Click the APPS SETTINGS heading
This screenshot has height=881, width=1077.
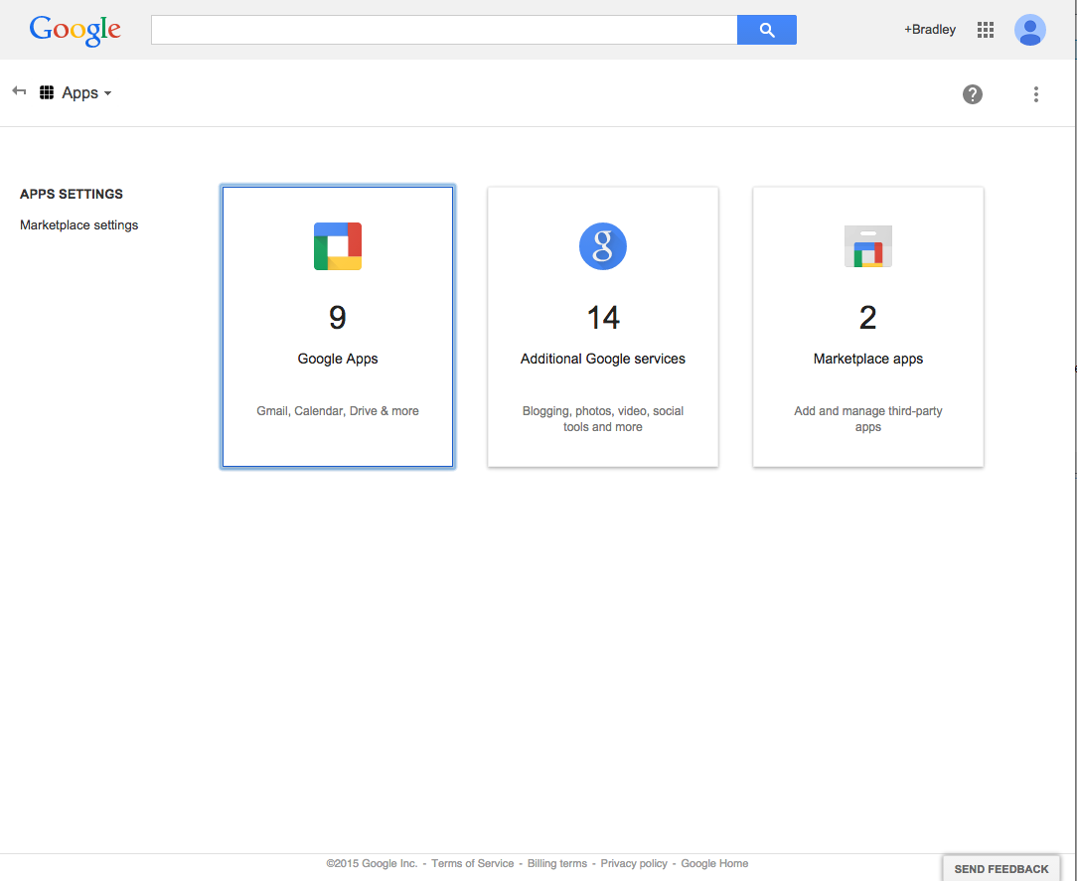click(72, 195)
